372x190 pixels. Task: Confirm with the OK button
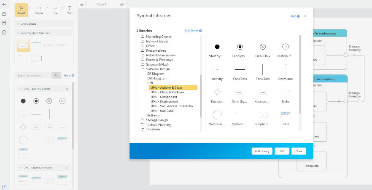click(282, 151)
